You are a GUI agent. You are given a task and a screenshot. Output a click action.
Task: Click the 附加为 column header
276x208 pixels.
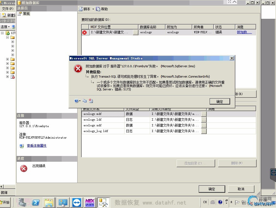pyautogui.click(x=179, y=27)
